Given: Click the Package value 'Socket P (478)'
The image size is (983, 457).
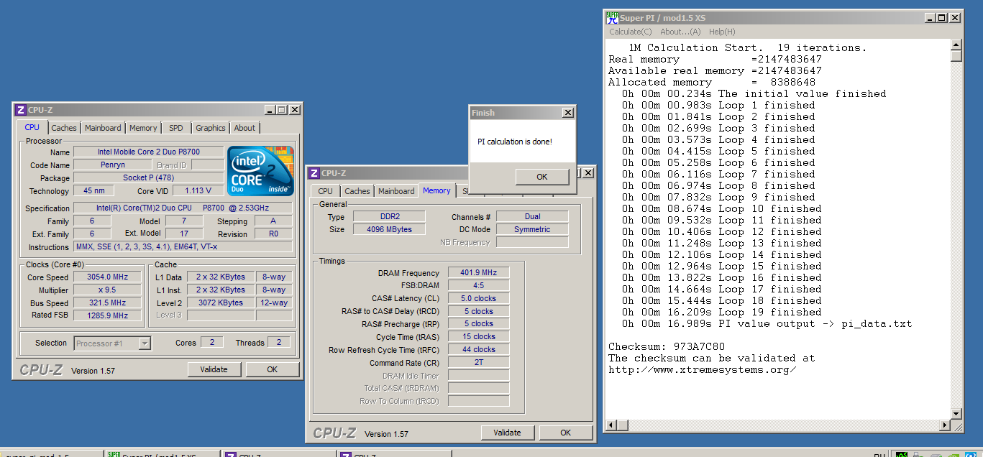Looking at the screenshot, I should click(x=149, y=178).
